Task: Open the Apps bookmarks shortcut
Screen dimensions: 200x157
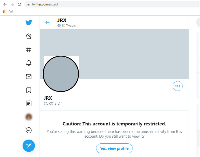Action: (x=8, y=11)
